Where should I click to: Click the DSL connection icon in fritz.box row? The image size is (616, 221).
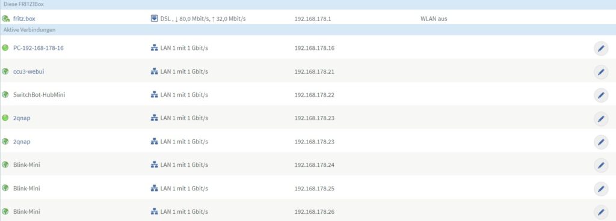point(155,19)
